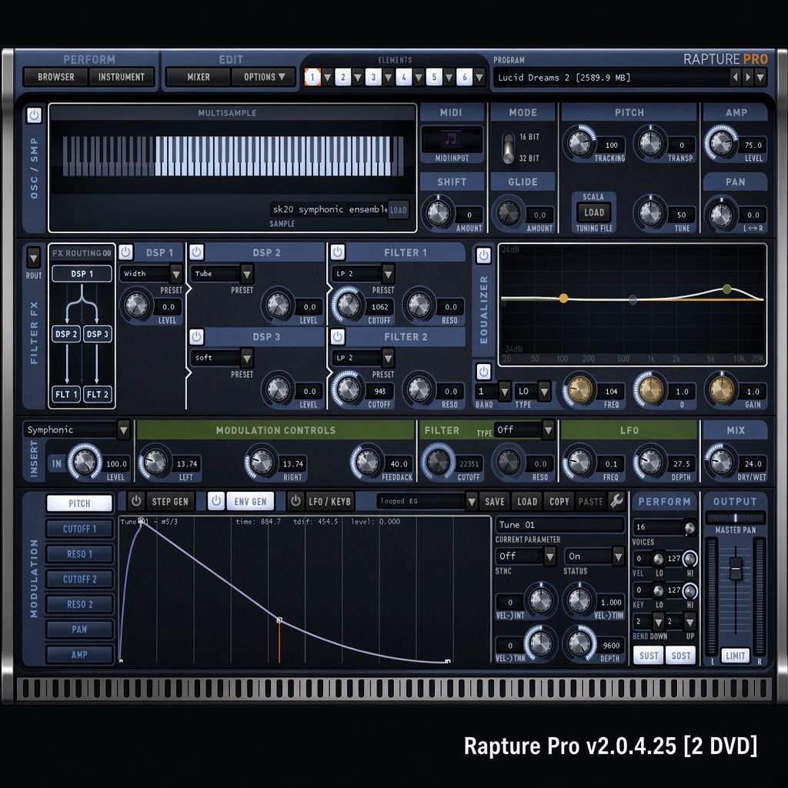Click the EQ Gain gold knob
The width and height of the screenshot is (788, 788).
(720, 390)
